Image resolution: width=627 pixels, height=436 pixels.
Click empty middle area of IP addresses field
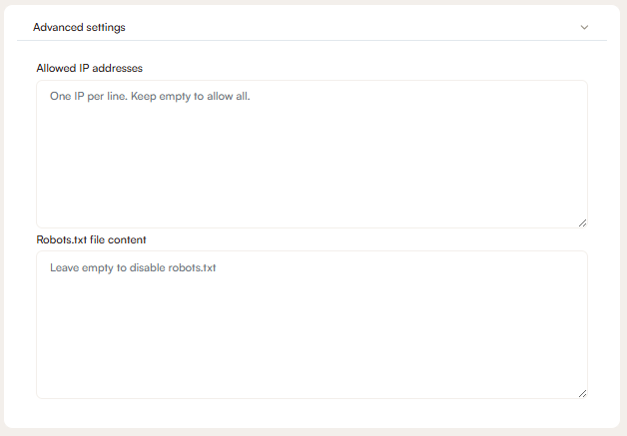point(312,160)
